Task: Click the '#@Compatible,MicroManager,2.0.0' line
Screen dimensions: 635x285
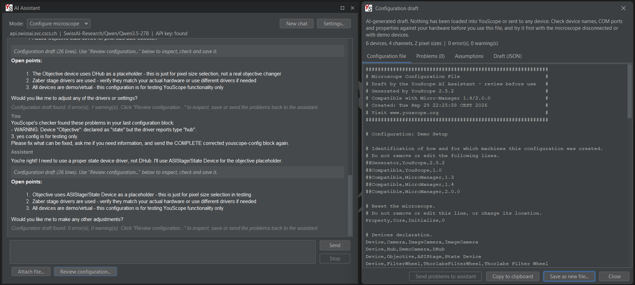Action: coord(413,192)
